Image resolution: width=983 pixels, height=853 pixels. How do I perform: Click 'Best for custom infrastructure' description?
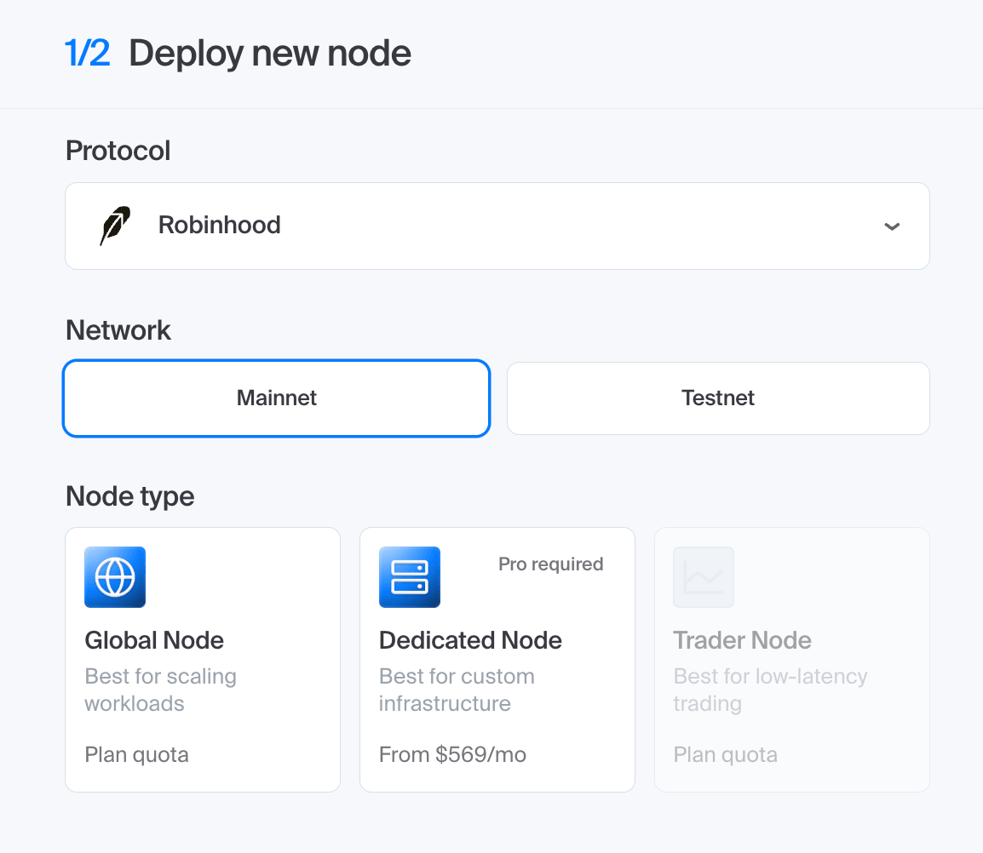[x=457, y=690]
